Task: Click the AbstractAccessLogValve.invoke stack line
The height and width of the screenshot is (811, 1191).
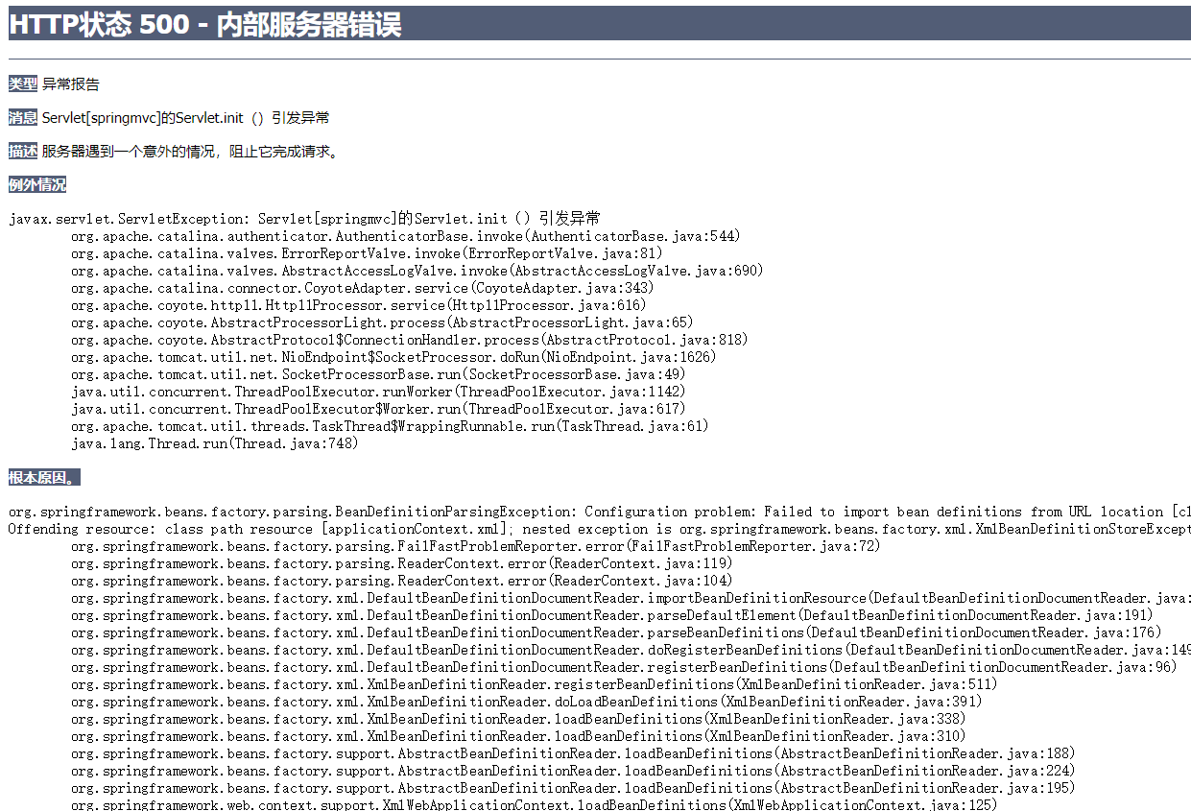Action: click(x=417, y=271)
